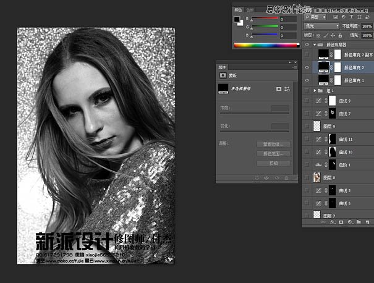Click load selection from mask icon
The height and width of the screenshot is (283, 374).
click(257, 178)
